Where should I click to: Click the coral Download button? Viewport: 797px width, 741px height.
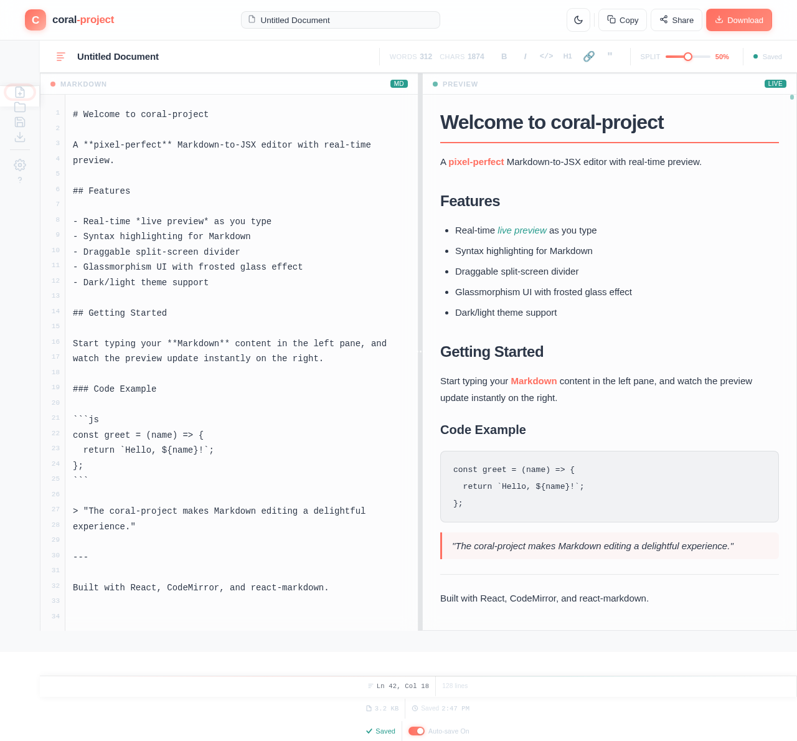coord(739,20)
